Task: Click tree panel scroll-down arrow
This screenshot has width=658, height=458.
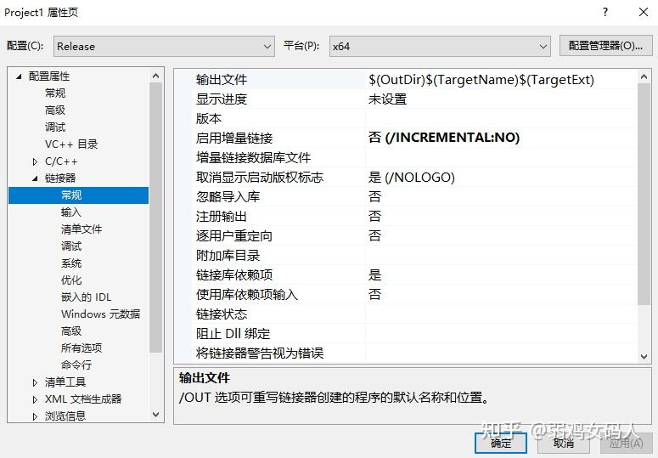Action: click(155, 415)
